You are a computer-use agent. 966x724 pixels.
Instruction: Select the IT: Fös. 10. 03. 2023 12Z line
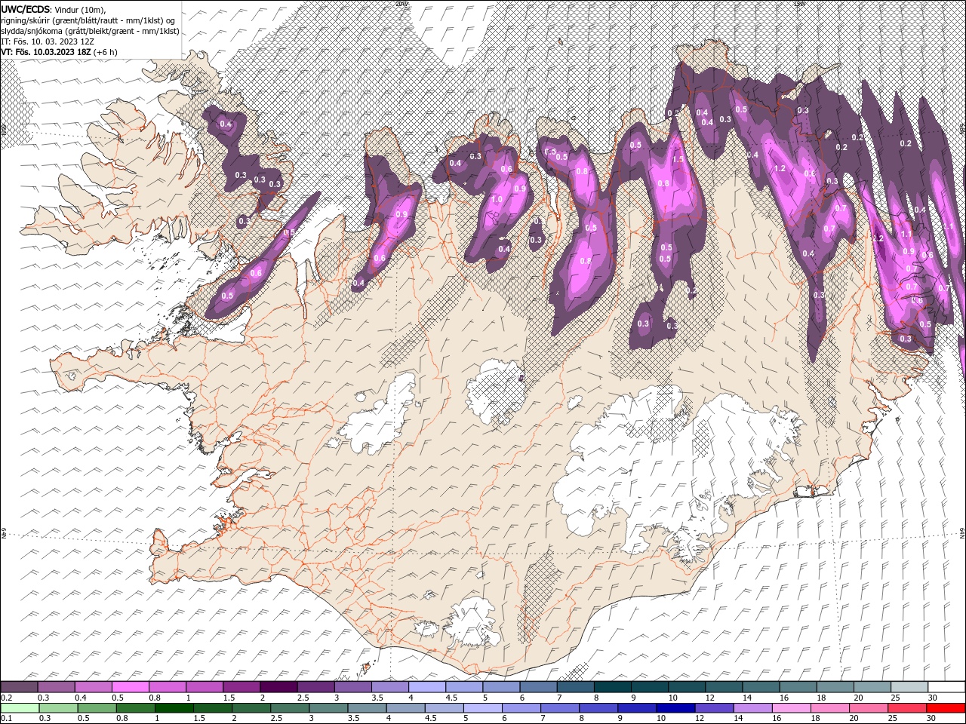48,41
